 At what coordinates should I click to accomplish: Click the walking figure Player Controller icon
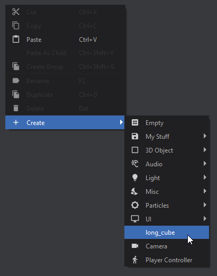(x=135, y=260)
